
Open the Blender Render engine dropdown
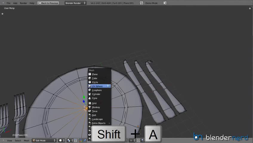tap(75, 3)
